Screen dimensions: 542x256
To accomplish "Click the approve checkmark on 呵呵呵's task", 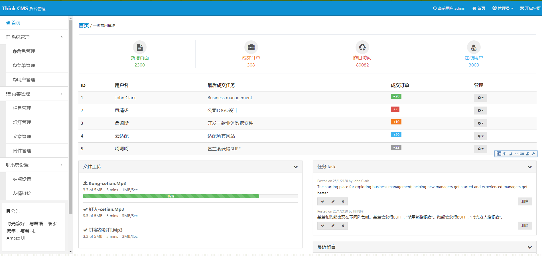I will (x=322, y=226).
